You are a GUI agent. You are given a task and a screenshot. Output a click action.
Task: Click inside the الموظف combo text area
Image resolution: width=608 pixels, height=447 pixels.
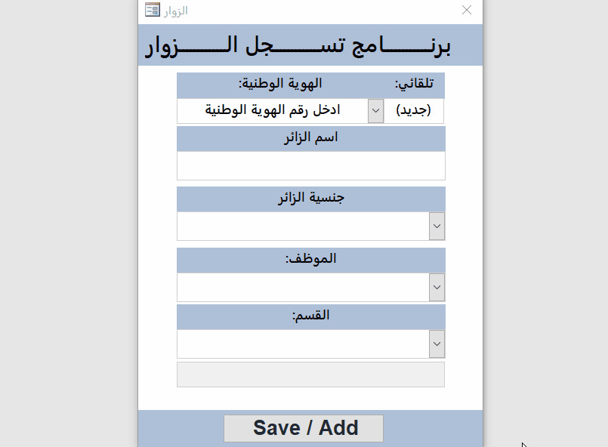click(303, 287)
